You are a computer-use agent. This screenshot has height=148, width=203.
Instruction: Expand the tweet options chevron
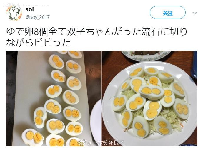(x=194, y=13)
